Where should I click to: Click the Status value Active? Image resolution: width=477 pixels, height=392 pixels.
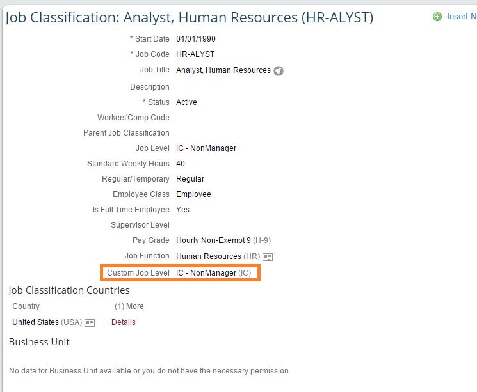186,102
